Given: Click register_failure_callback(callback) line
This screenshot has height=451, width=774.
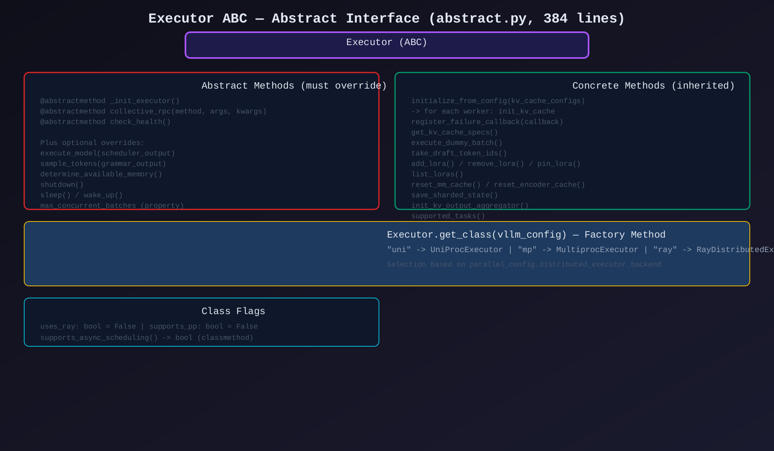Looking at the screenshot, I should (487, 122).
